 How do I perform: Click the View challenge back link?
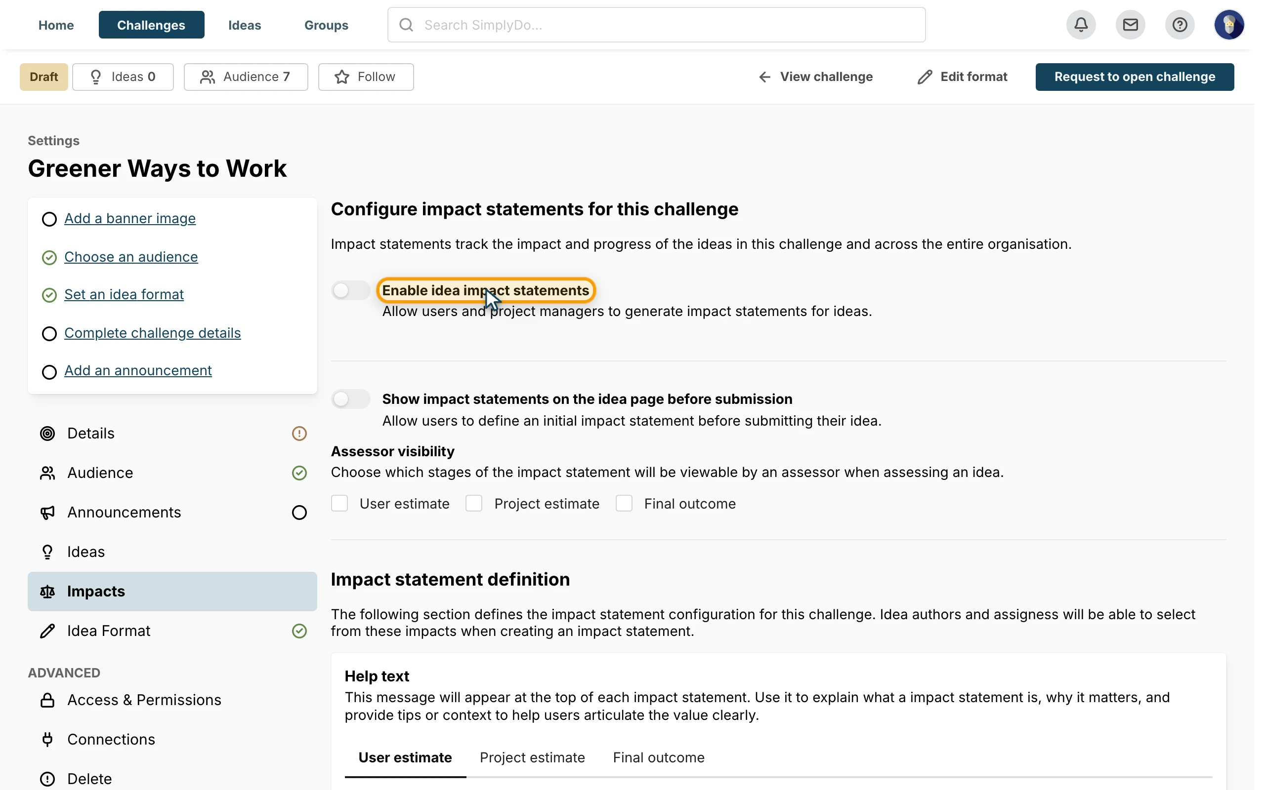click(x=815, y=77)
